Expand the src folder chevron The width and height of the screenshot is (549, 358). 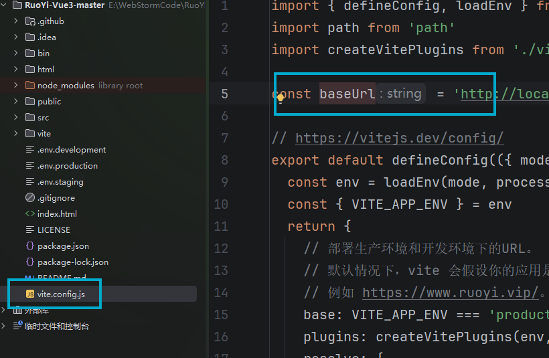pyautogui.click(x=16, y=117)
